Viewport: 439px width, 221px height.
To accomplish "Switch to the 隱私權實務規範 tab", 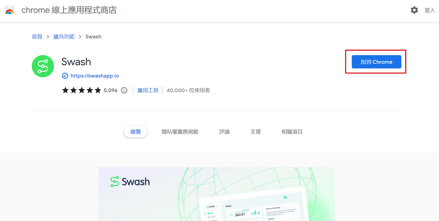I will (x=180, y=132).
